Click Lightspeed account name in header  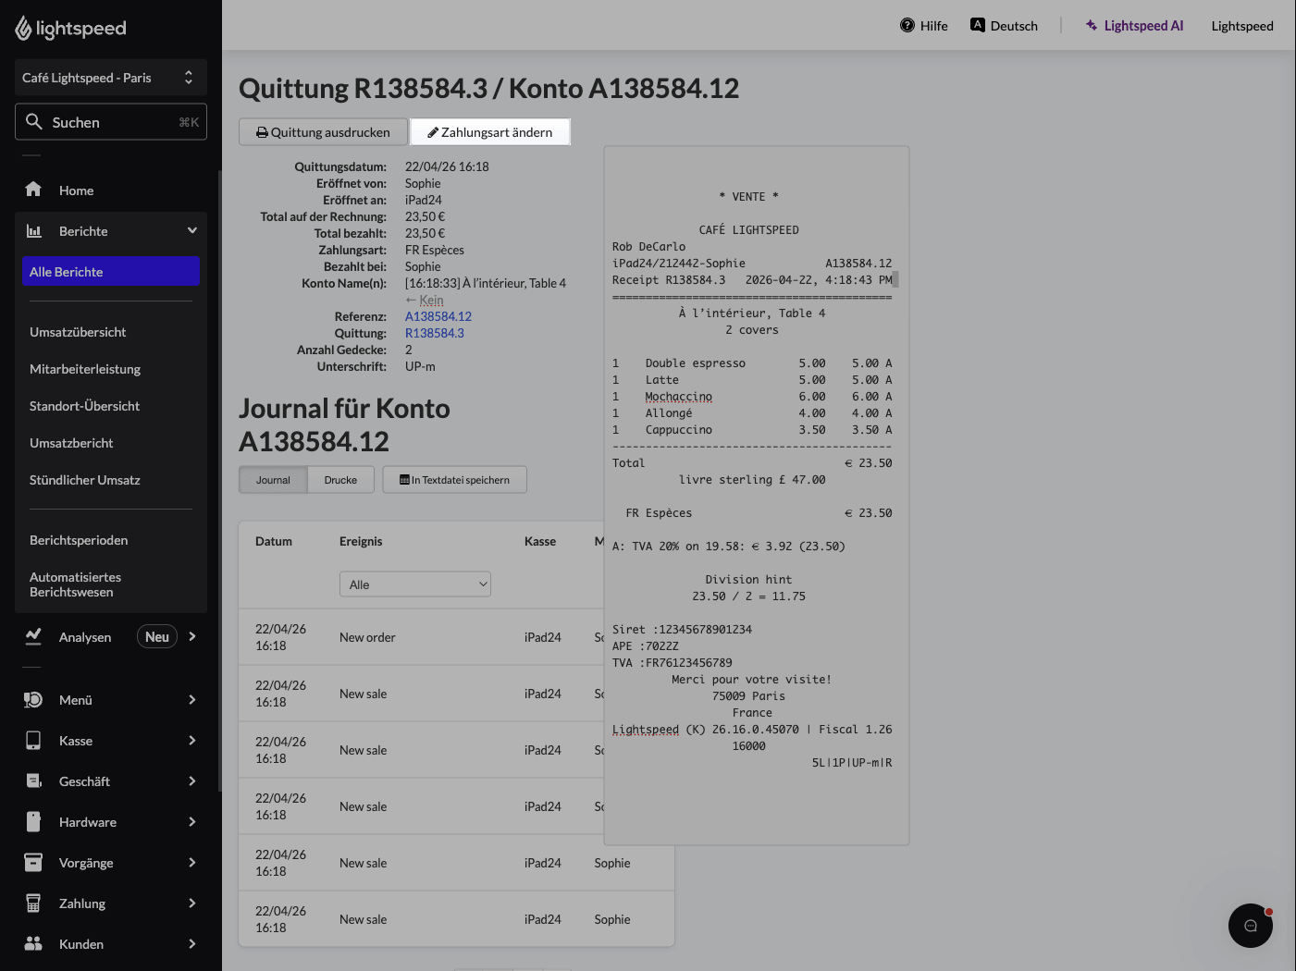coord(1242,26)
